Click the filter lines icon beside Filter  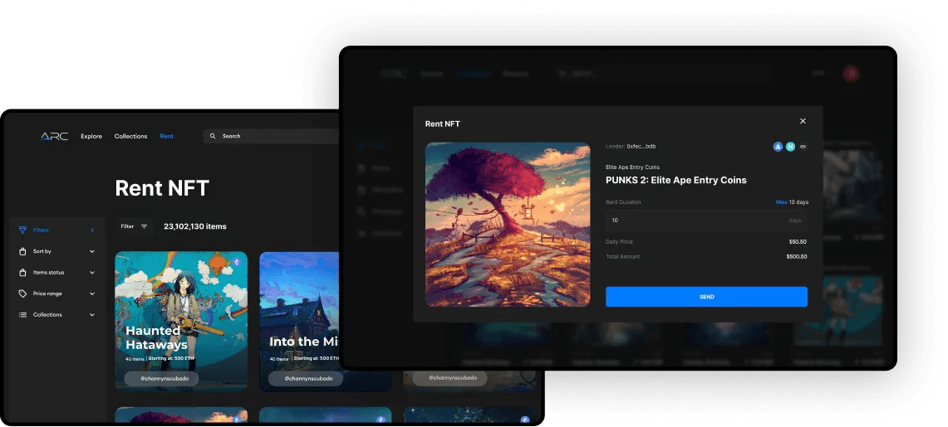tap(144, 227)
